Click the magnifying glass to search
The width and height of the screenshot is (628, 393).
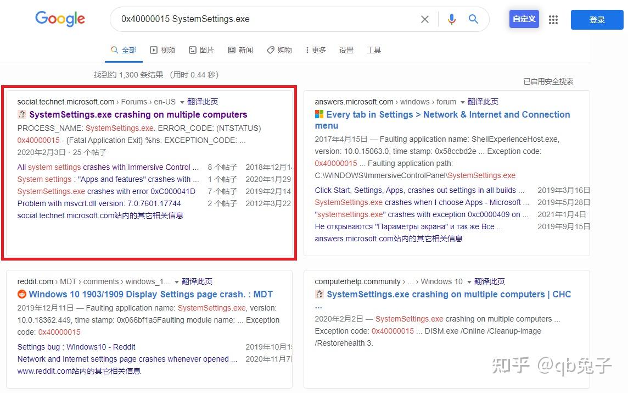pos(473,19)
